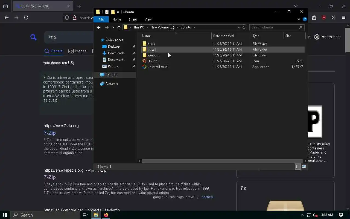The width and height of the screenshot is (350, 219).
Task: Open Downloads in navigation pane
Action: tap(116, 53)
